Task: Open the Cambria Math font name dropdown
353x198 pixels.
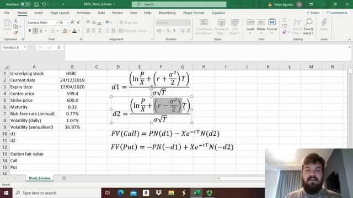Action: point(57,23)
